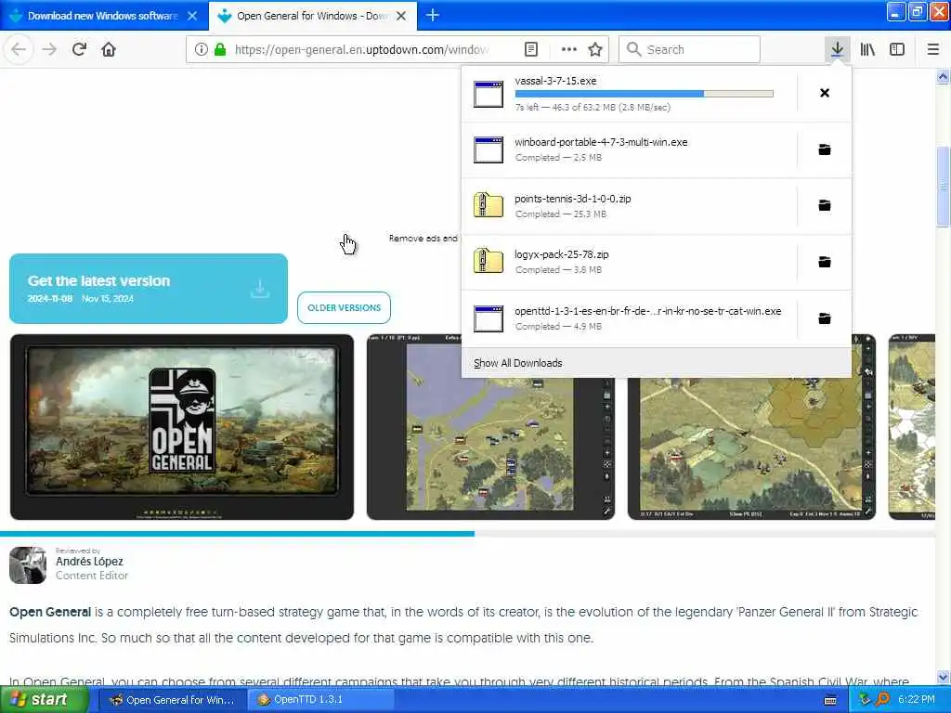Viewport: 951px width, 713px height.
Task: Click the page vertical scrollbar thumb
Action: (x=943, y=187)
